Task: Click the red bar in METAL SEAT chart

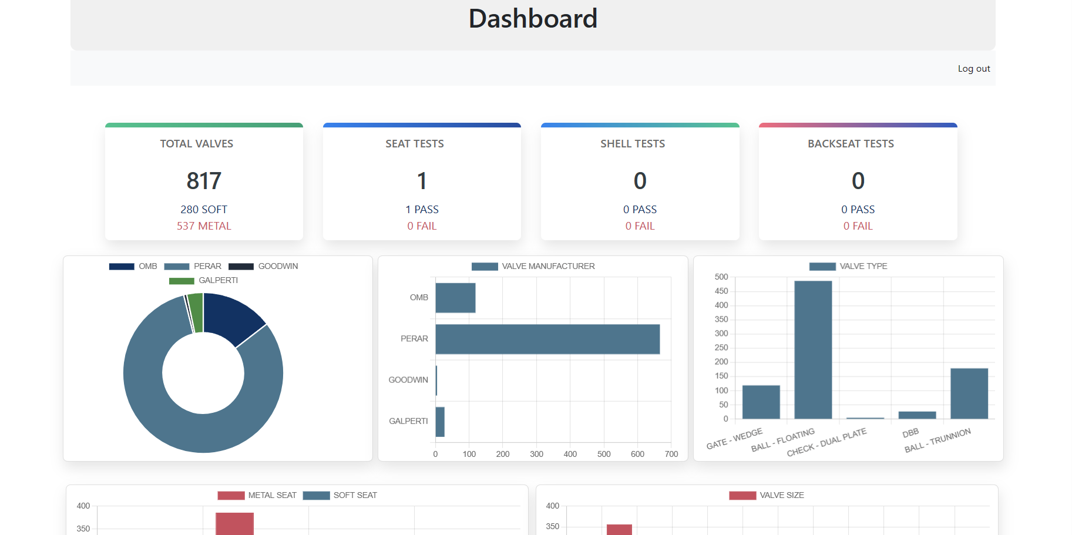Action: [x=234, y=524]
